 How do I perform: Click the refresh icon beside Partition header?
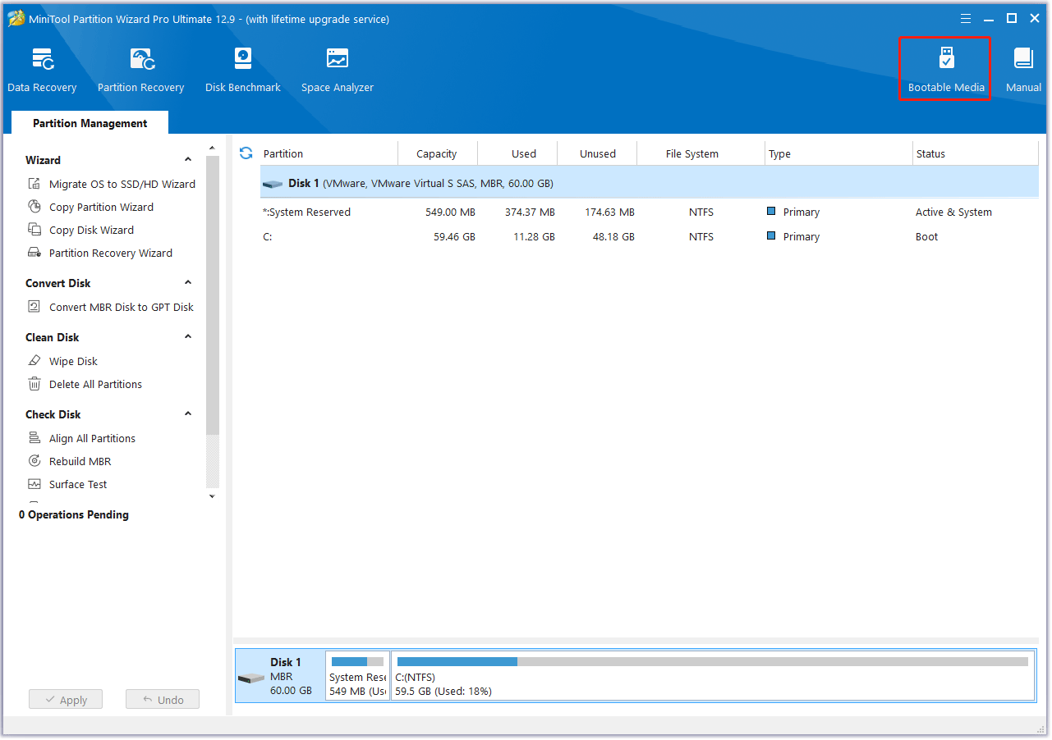coord(246,153)
